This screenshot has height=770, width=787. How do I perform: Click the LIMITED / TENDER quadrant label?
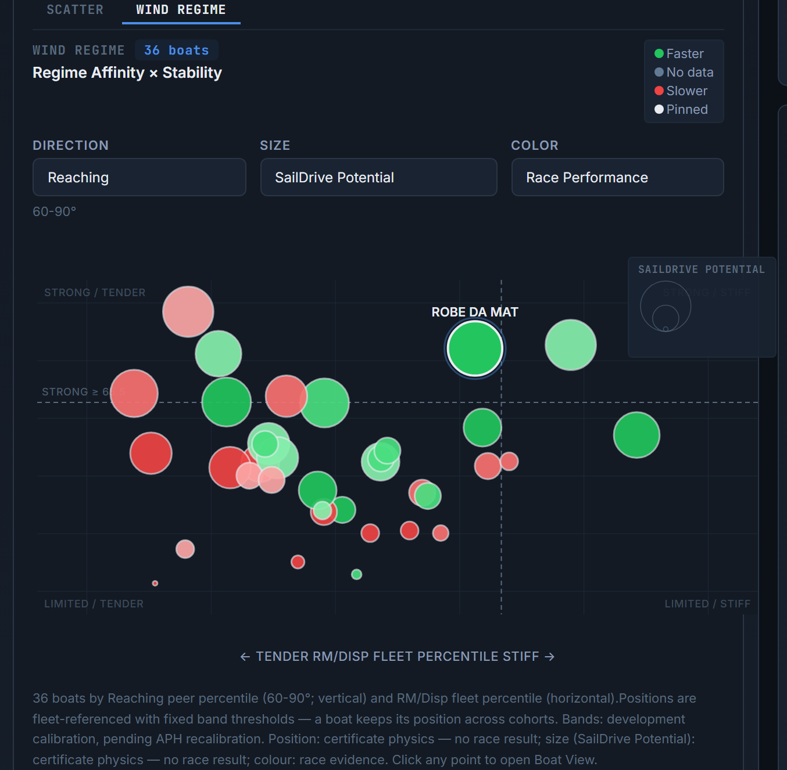point(94,604)
